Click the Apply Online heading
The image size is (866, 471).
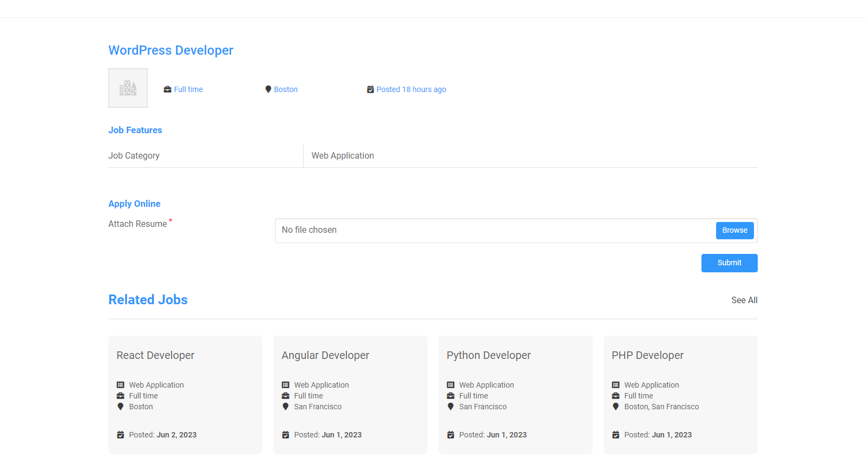[x=134, y=204]
